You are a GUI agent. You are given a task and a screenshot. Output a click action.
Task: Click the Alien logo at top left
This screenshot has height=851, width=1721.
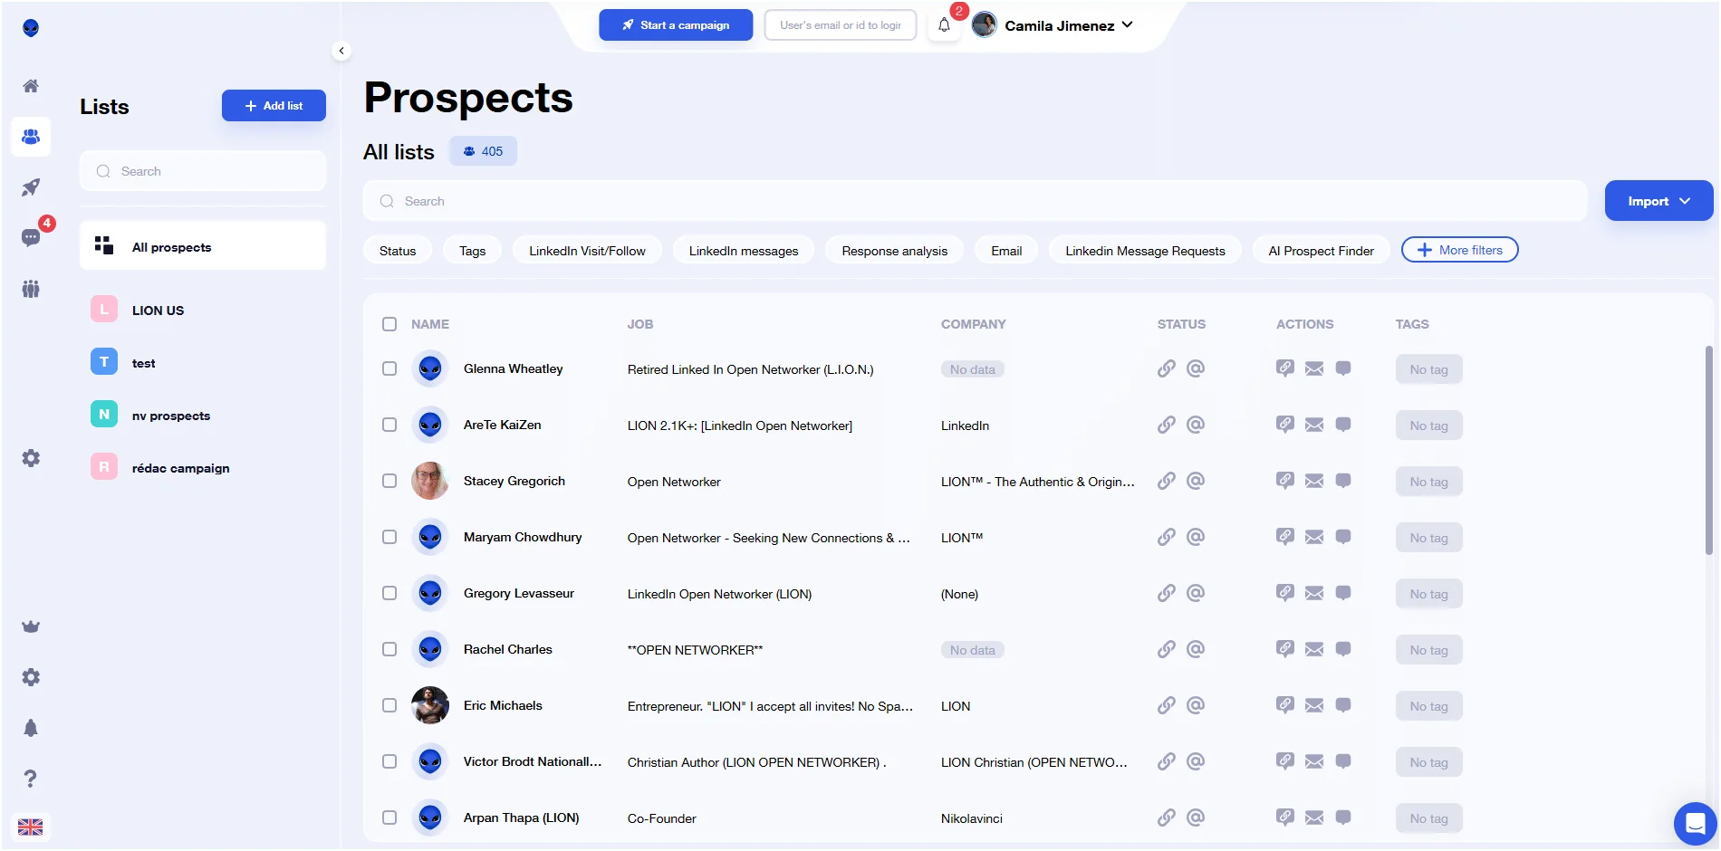(x=31, y=28)
